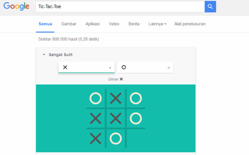The width and height of the screenshot is (249, 155).
Task: Switch to the Aplikasi tab
Action: pos(93,24)
